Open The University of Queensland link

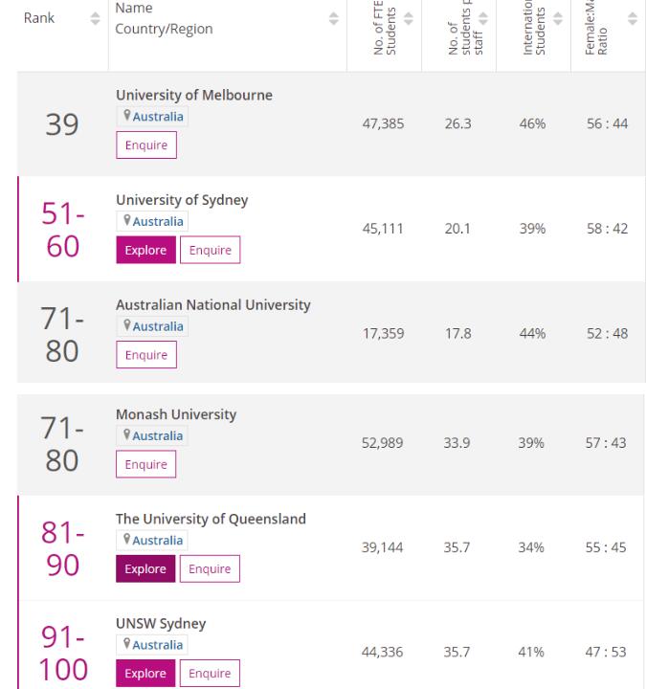tap(211, 519)
